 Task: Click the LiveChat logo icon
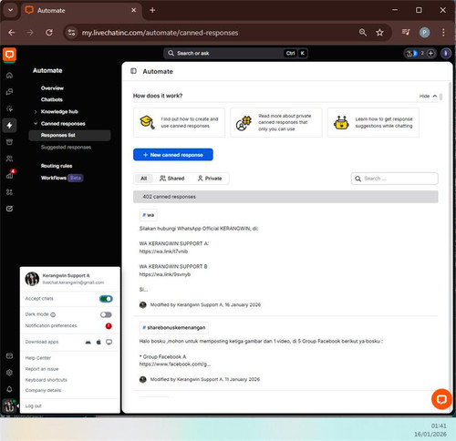click(9, 55)
